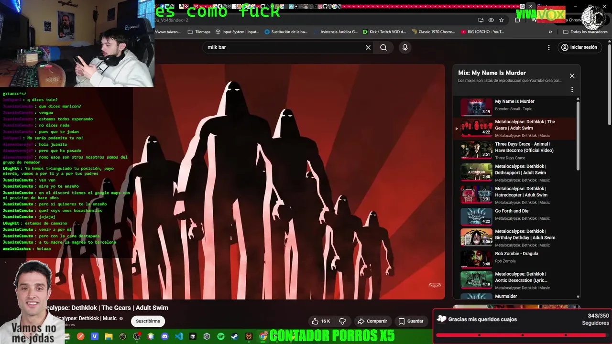Open the grey Unity cube taskbar icon
612x344 pixels.
coord(207,336)
